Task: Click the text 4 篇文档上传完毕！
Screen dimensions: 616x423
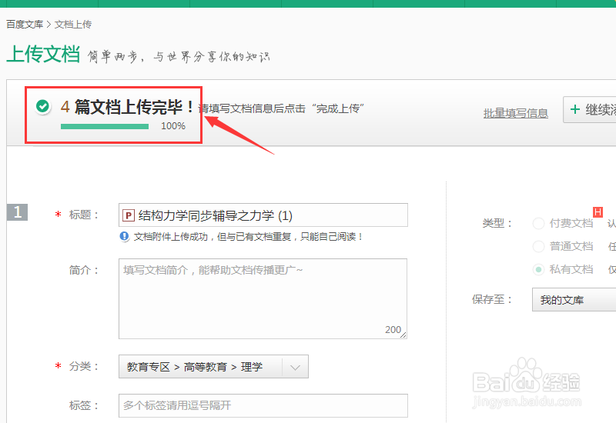Action: coord(127,107)
